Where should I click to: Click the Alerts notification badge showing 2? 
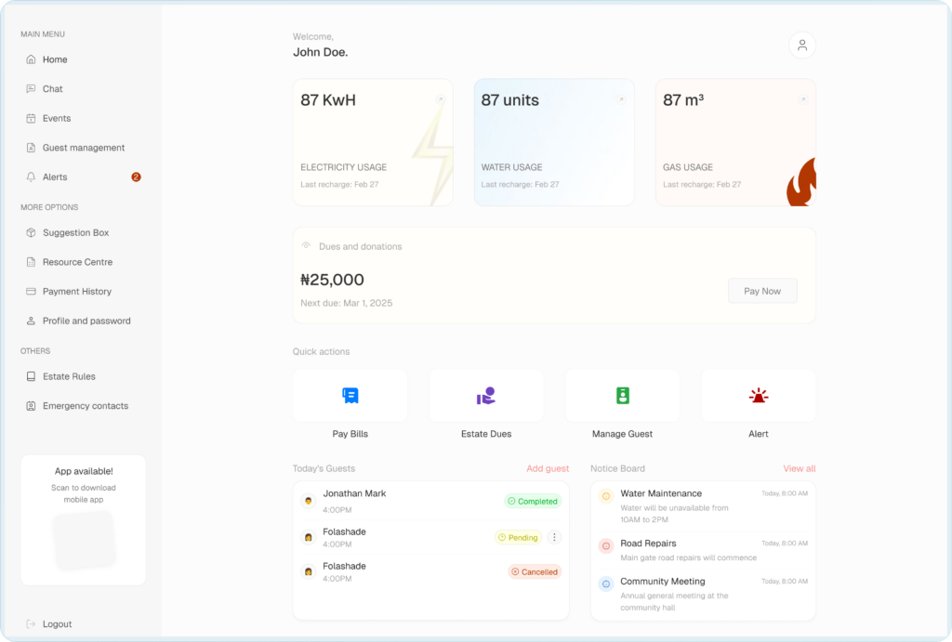(136, 177)
